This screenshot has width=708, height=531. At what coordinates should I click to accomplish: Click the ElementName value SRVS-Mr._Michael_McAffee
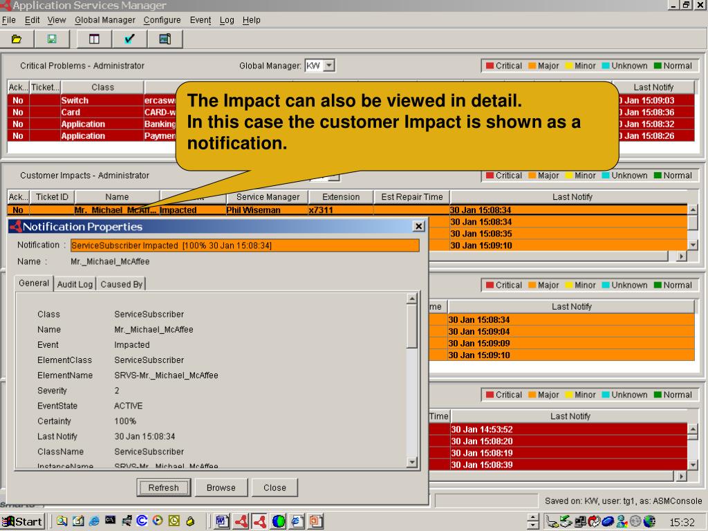click(x=166, y=375)
